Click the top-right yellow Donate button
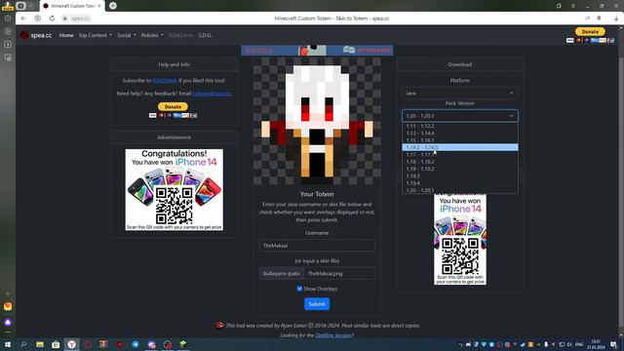The image size is (624, 351). pos(590,31)
